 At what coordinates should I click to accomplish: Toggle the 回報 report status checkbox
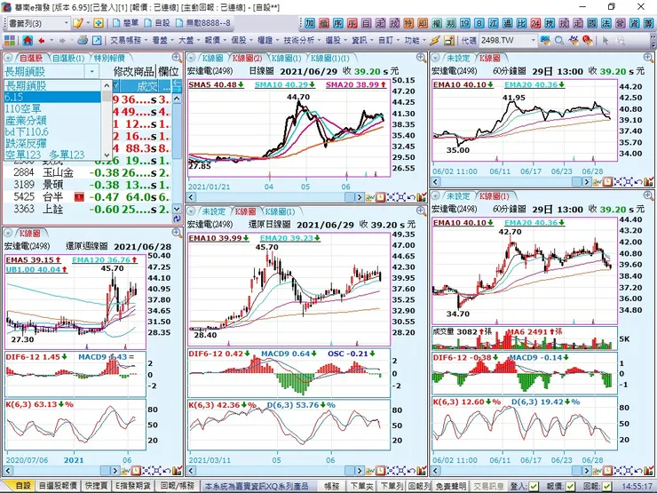(606, 486)
